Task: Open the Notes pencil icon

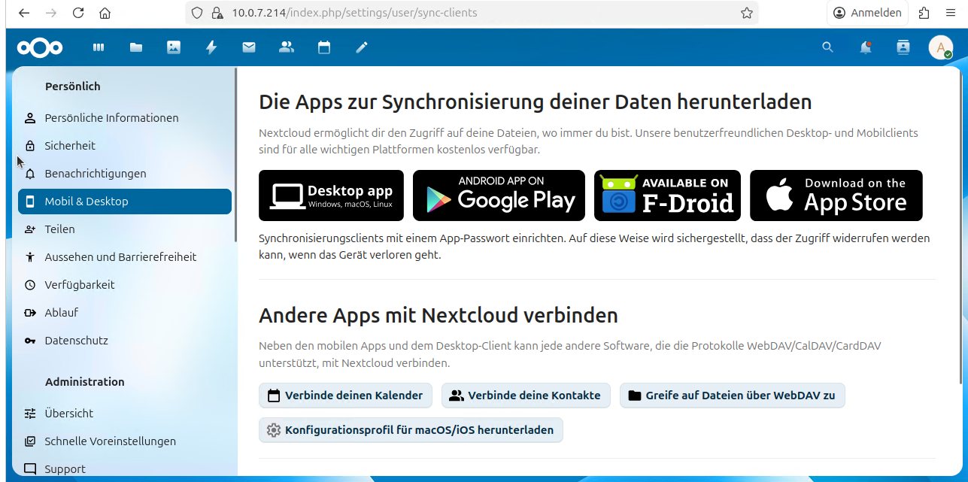Action: [362, 47]
